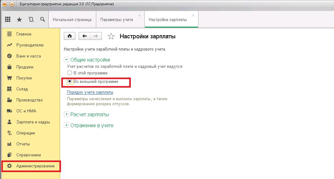Click the Главное section icon
Image resolution: width=334 pixels, height=179 pixels.
(x=9, y=34)
